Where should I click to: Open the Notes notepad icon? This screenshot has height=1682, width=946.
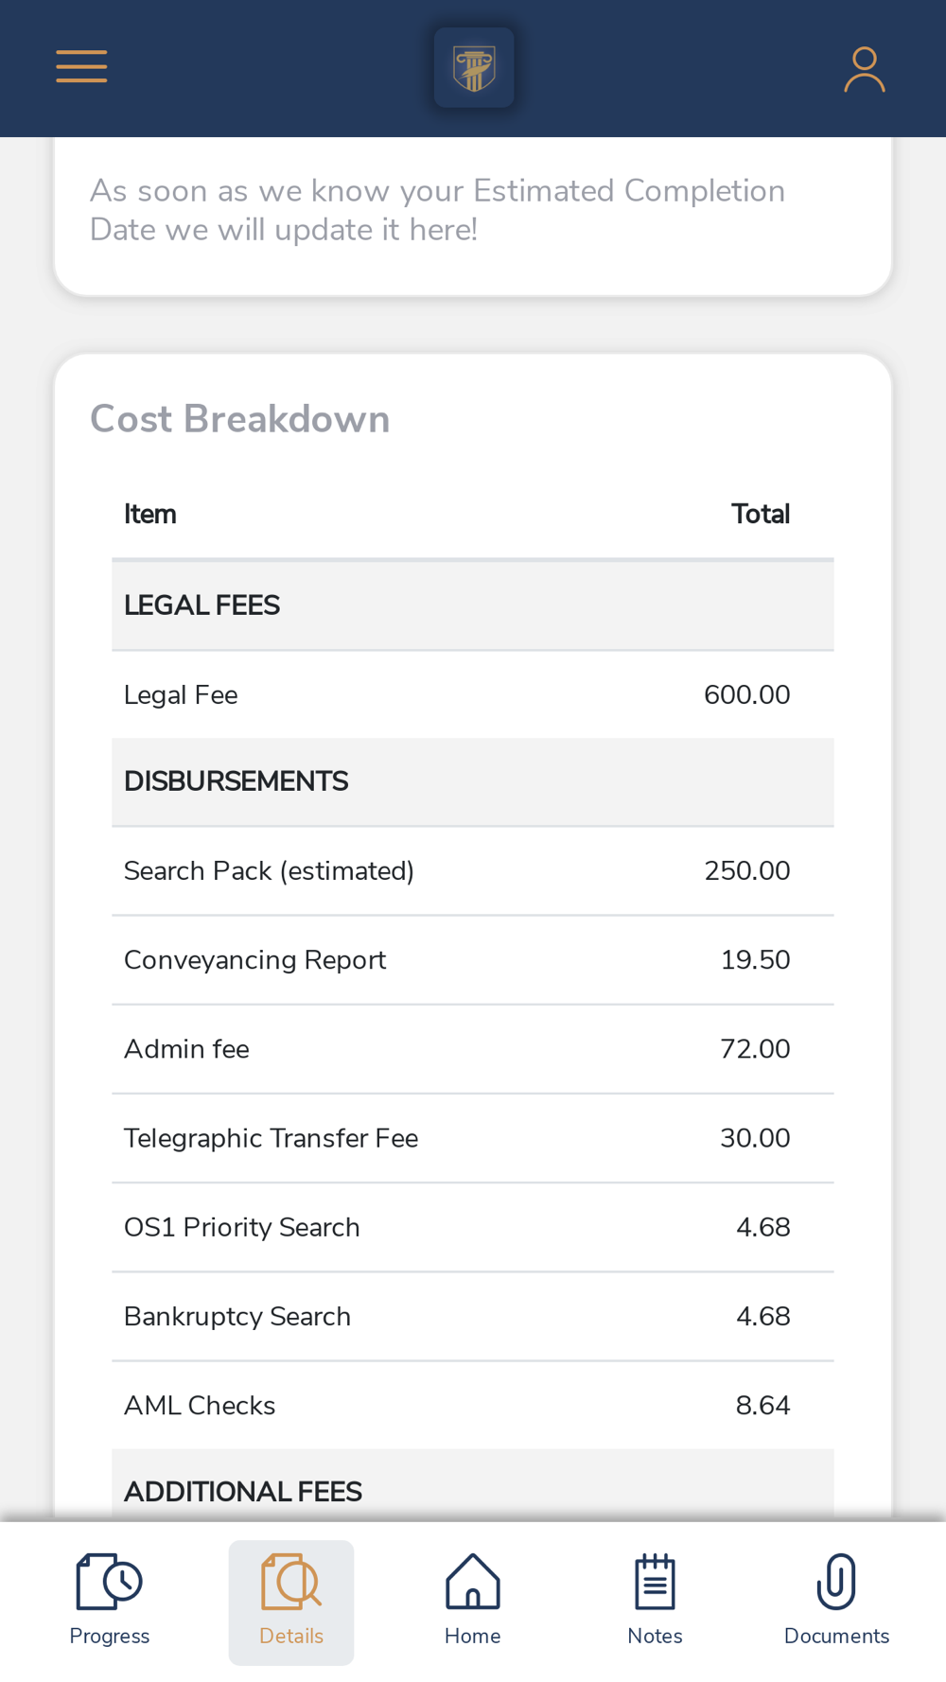(655, 1582)
